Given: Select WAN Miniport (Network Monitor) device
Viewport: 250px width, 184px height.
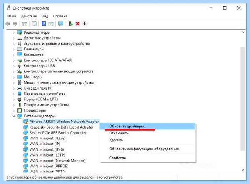Looking at the screenshot, I should [x=57, y=161].
